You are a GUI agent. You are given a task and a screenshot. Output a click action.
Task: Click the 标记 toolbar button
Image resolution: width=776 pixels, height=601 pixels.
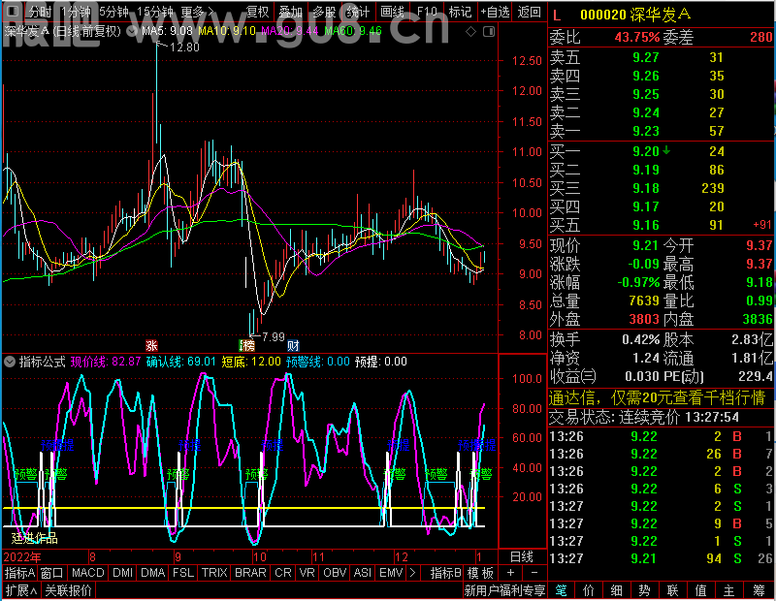460,12
